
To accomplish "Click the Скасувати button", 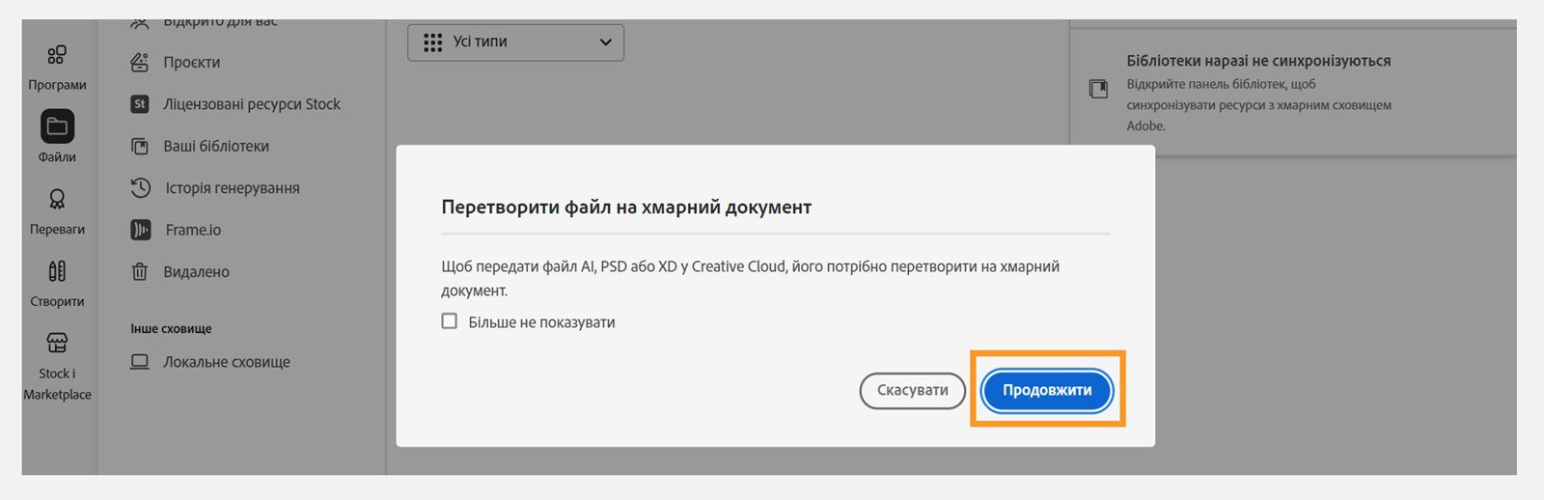I will point(912,391).
